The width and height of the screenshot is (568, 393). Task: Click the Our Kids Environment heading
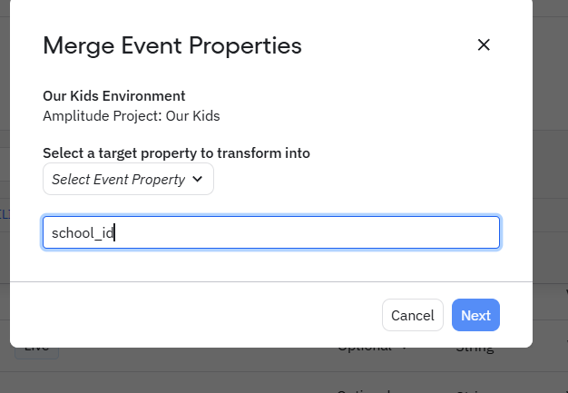tap(114, 95)
